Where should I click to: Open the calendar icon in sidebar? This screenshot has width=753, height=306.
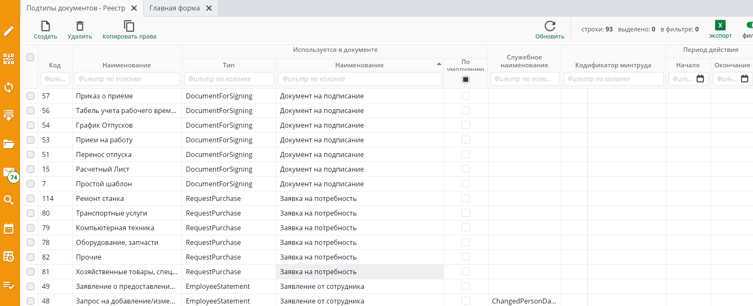coord(9,229)
